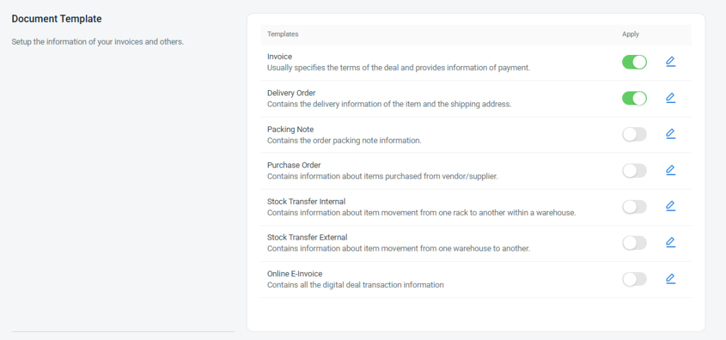Click the Packing Note pencil icon
Viewport: 726px width, 340px height.
tap(670, 134)
